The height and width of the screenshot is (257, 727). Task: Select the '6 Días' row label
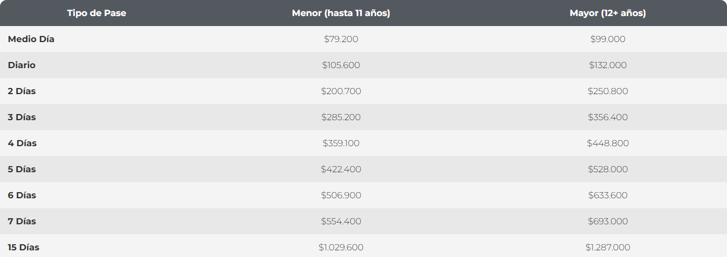(22, 196)
